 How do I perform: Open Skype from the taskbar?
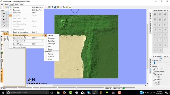pos(89,93)
